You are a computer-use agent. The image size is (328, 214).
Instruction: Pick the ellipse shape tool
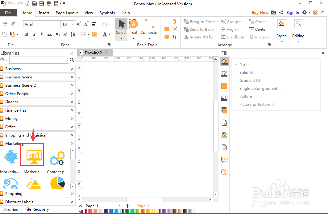click(167, 37)
